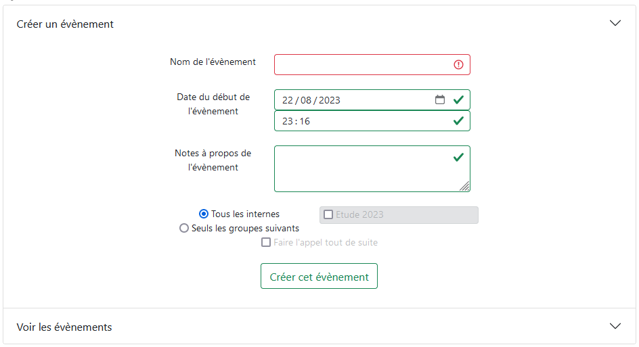This screenshot has width=639, height=347.
Task: Click the Créer cet évènement button
Action: [x=319, y=276]
